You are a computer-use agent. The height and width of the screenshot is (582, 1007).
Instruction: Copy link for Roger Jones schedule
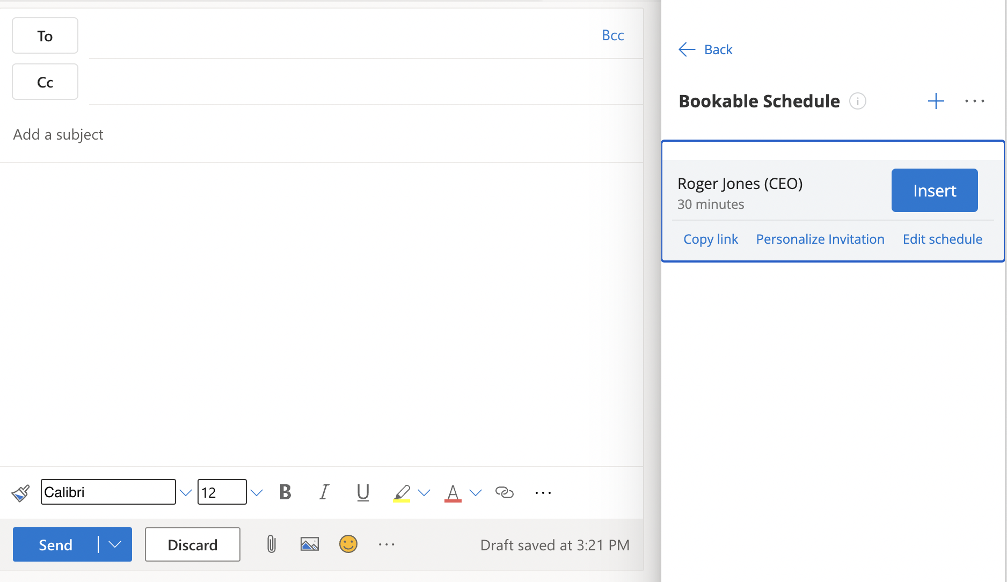point(711,239)
